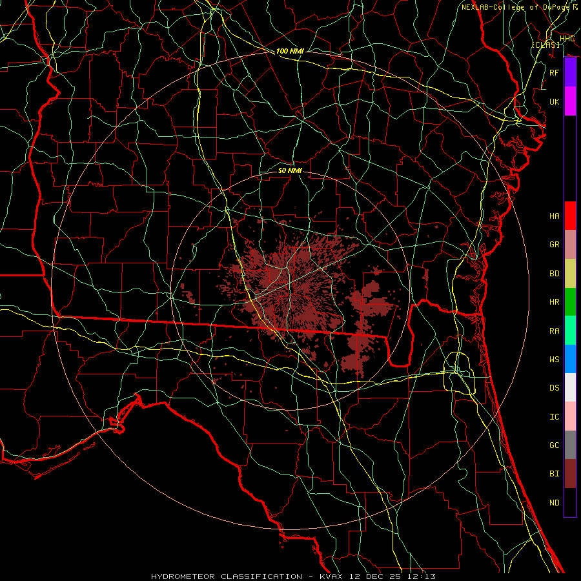Click the Hydrometeor Classification KVAX title caption

pyautogui.click(x=294, y=576)
